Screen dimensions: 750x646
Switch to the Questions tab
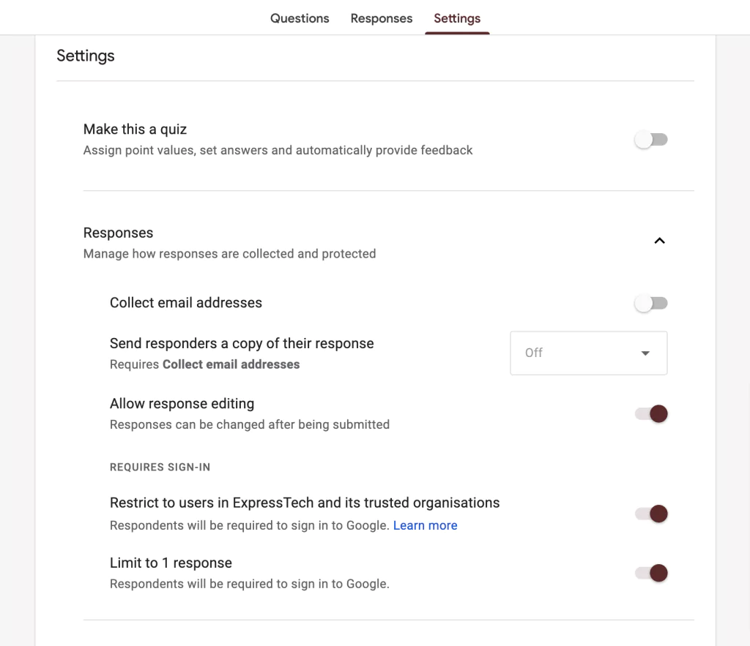(x=300, y=18)
